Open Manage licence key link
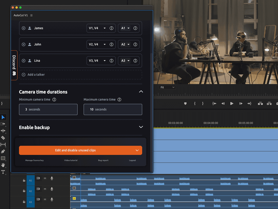 (34, 160)
